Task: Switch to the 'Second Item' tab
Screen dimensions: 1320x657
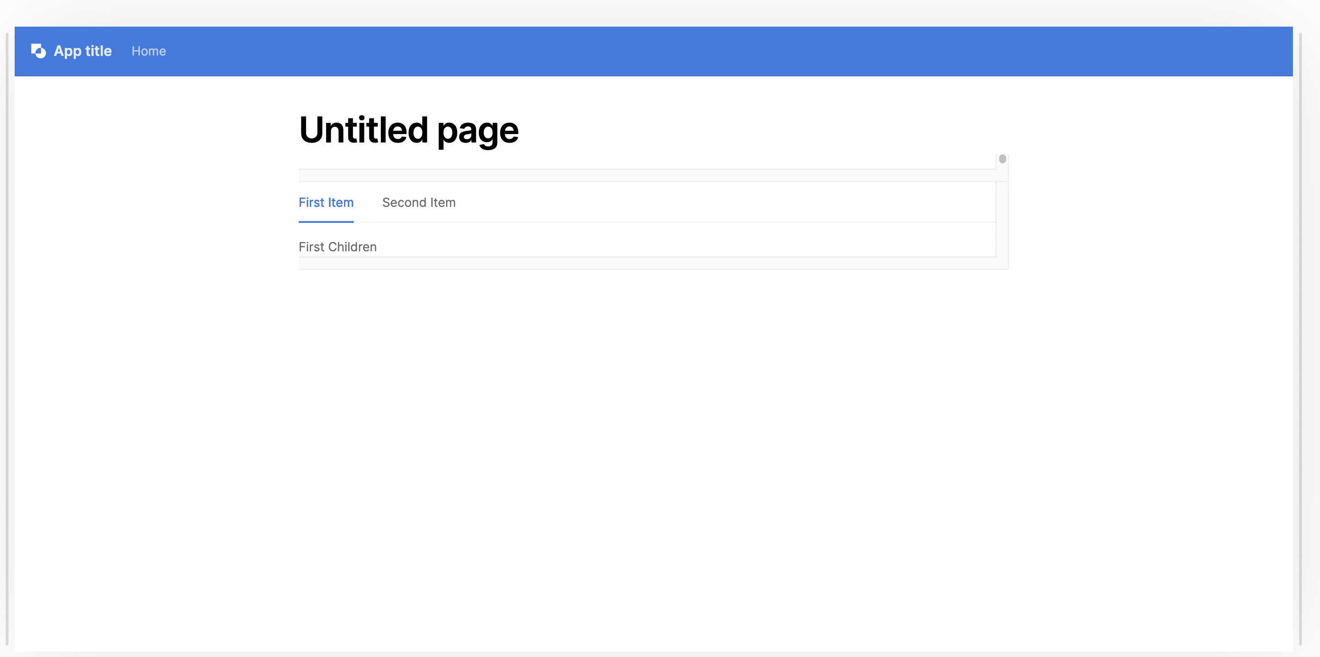Action: [x=419, y=202]
